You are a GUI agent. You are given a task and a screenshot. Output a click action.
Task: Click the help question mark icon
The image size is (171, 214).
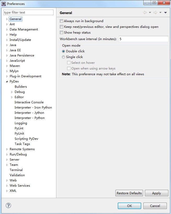(x=8, y=205)
